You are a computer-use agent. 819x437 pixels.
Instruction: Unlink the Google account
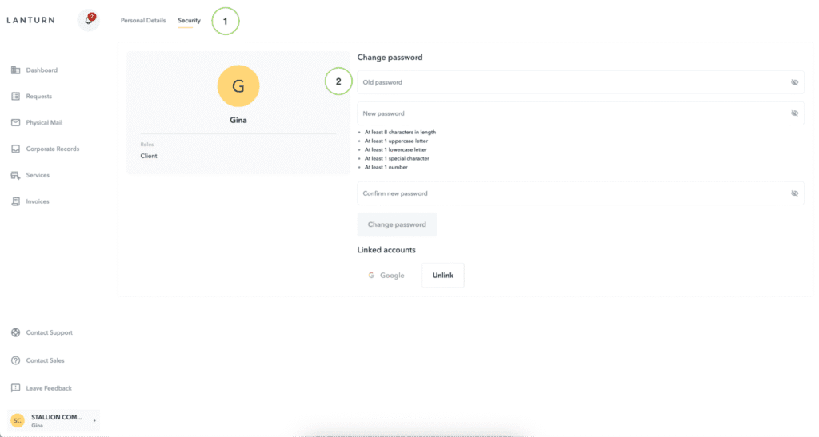442,276
